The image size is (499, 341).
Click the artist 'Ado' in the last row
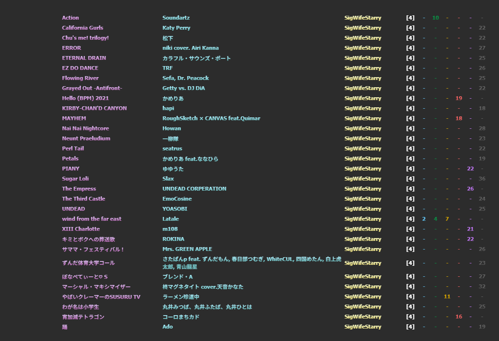click(167, 327)
